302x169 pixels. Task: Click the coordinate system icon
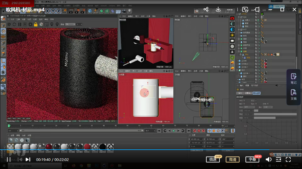[65, 11]
